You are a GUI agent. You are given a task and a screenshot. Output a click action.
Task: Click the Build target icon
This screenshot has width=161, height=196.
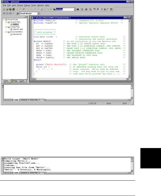click(7, 13)
